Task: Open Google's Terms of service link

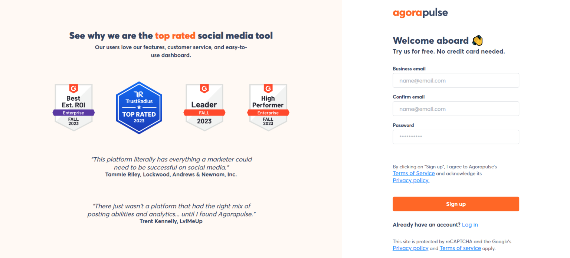Action: pyautogui.click(x=460, y=248)
